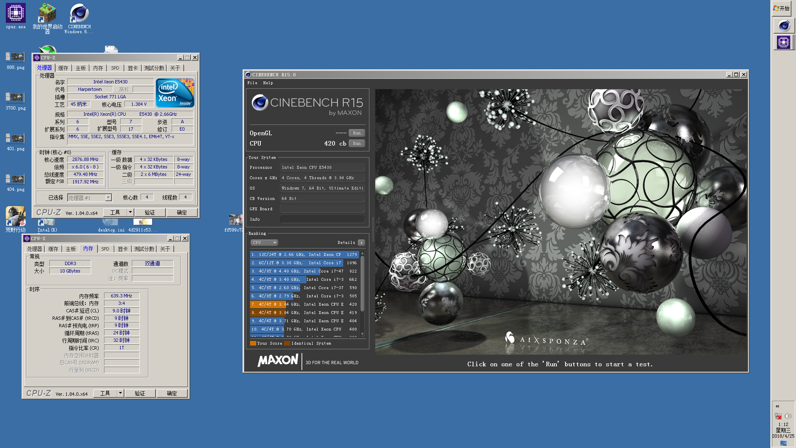This screenshot has width=796, height=448.
Task: Click the show desktop icon below the date
Action: click(783, 443)
